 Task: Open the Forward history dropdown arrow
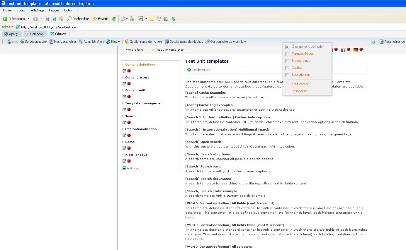41,19
